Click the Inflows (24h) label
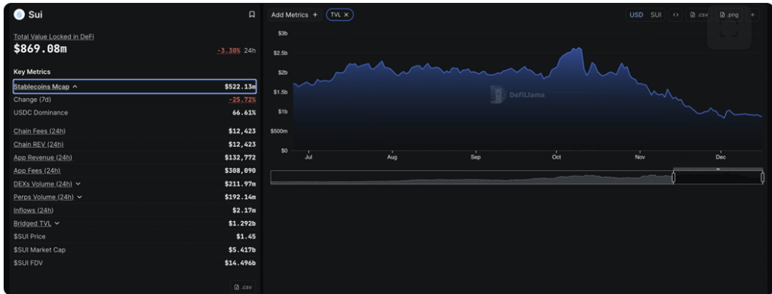Viewport: 772px width, 294px height. point(33,210)
